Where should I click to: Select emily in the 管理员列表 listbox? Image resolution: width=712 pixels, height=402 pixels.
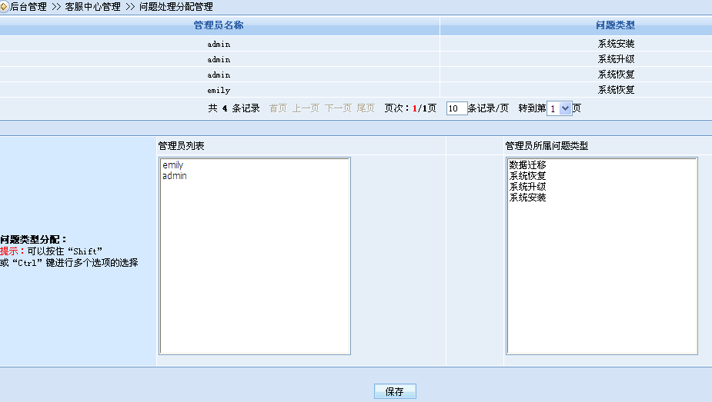[173, 165]
